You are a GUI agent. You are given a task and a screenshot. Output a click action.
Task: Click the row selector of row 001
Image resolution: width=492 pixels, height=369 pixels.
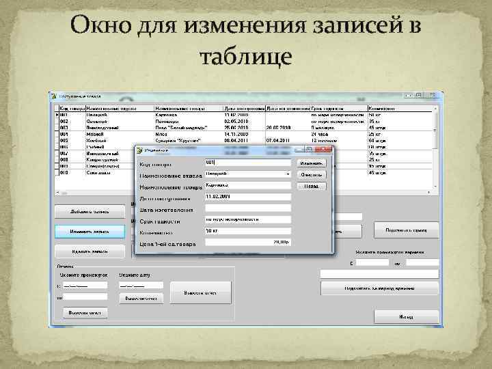[x=57, y=115]
